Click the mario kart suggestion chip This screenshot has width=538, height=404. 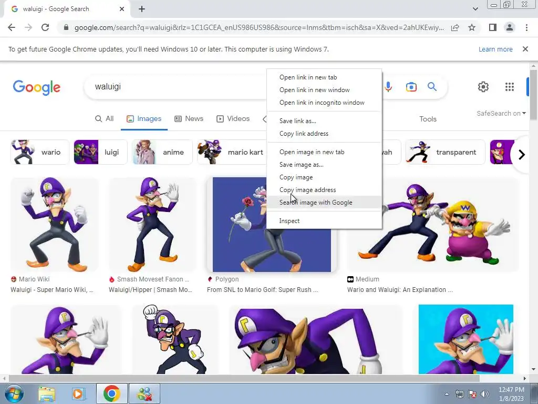pyautogui.click(x=232, y=152)
